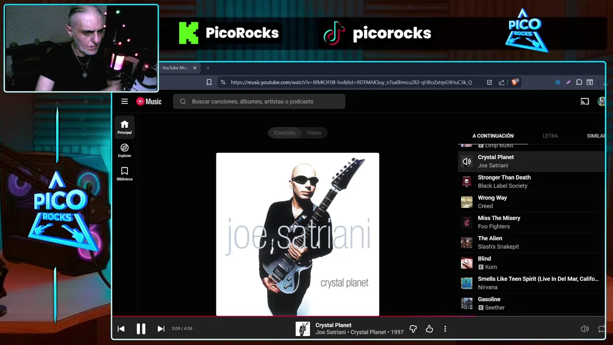Viewport: 613px width, 345px height.
Task: Click the browser URL address bar
Action: click(351, 82)
